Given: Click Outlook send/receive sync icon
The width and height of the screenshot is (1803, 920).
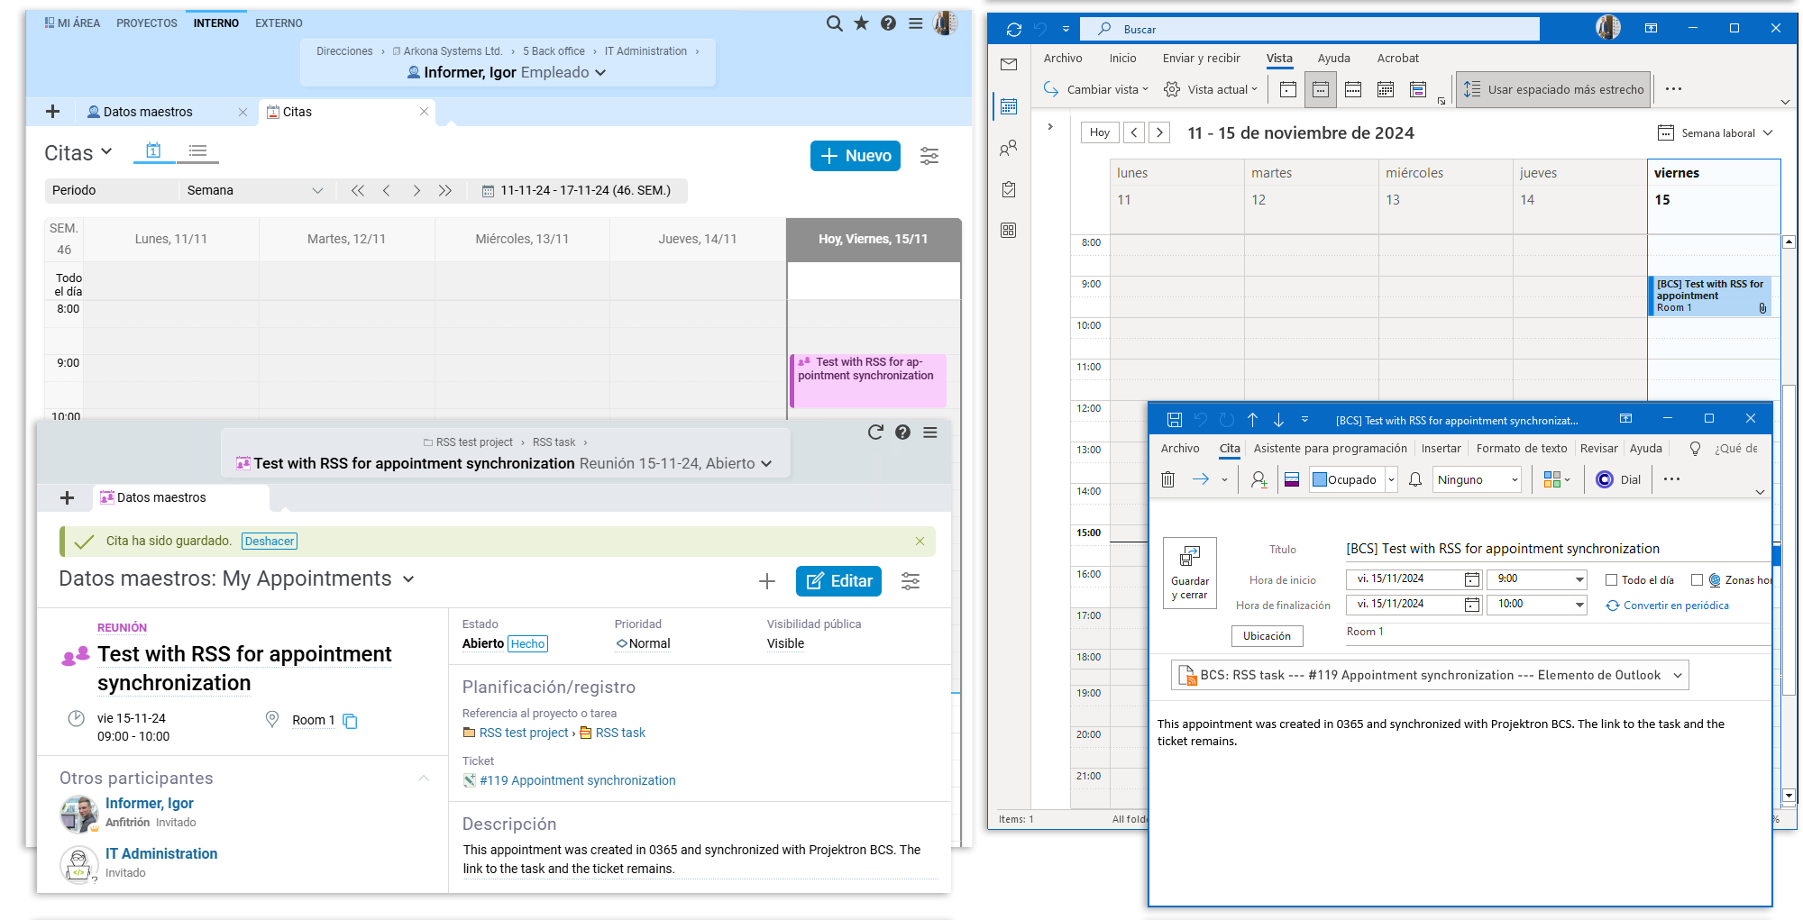Looking at the screenshot, I should point(1014,29).
